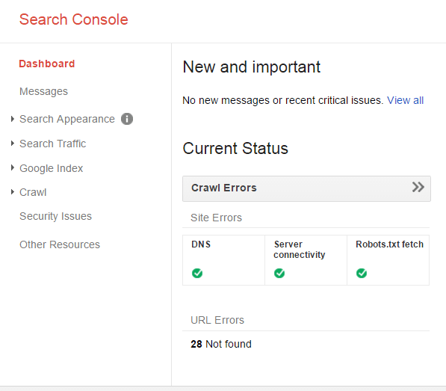Open Messages in the sidebar
446x391 pixels.
coord(43,91)
